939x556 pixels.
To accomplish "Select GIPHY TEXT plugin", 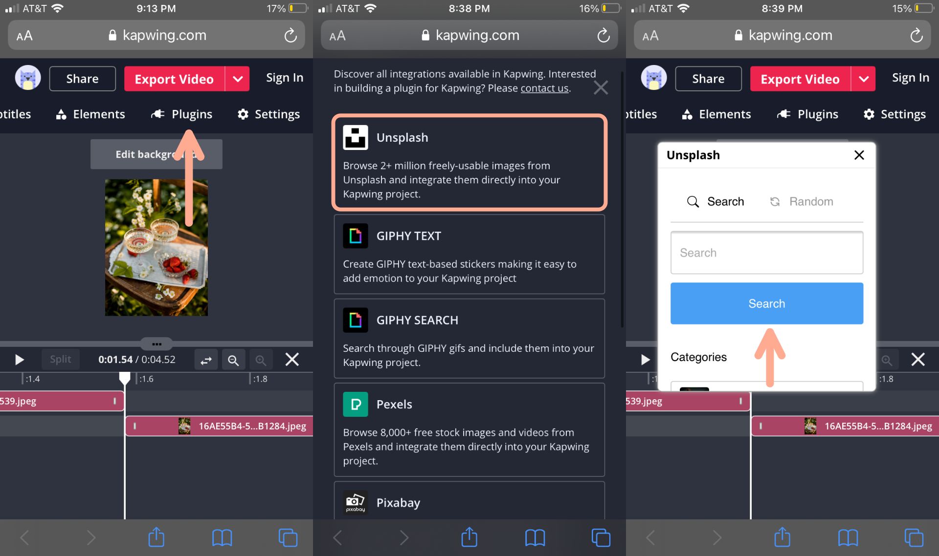I will pyautogui.click(x=469, y=254).
